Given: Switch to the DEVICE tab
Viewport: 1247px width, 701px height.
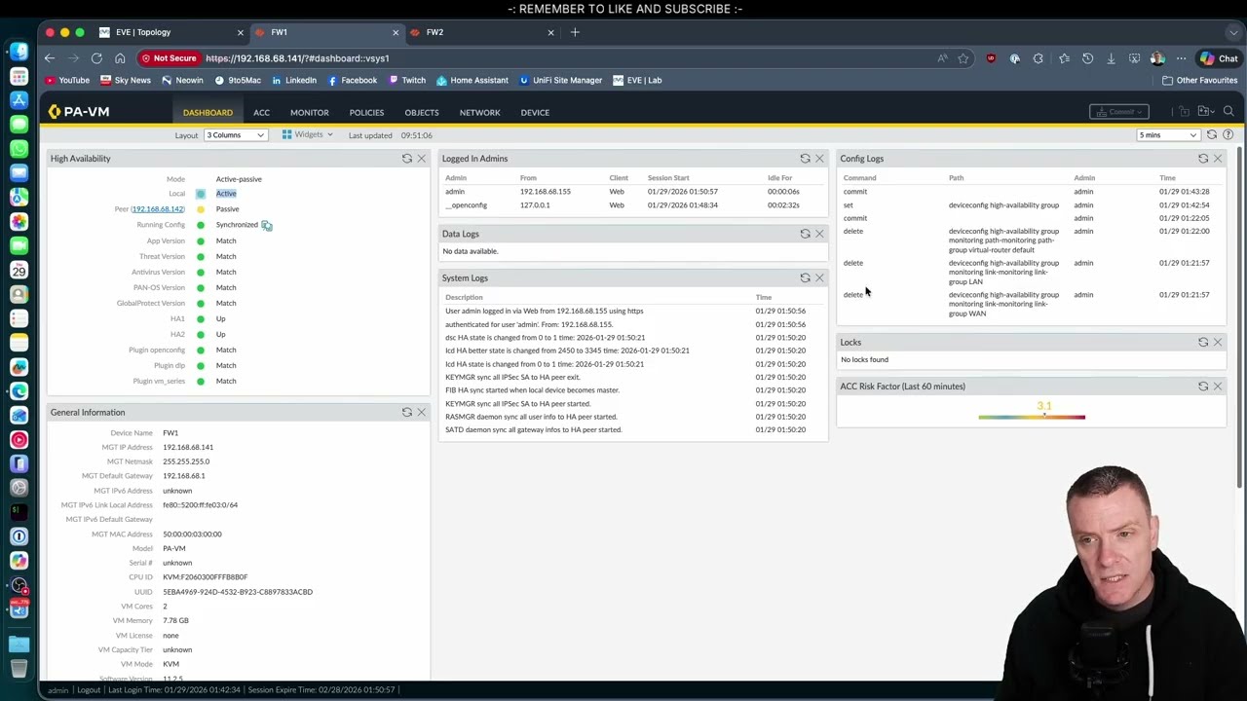Looking at the screenshot, I should pos(535,112).
